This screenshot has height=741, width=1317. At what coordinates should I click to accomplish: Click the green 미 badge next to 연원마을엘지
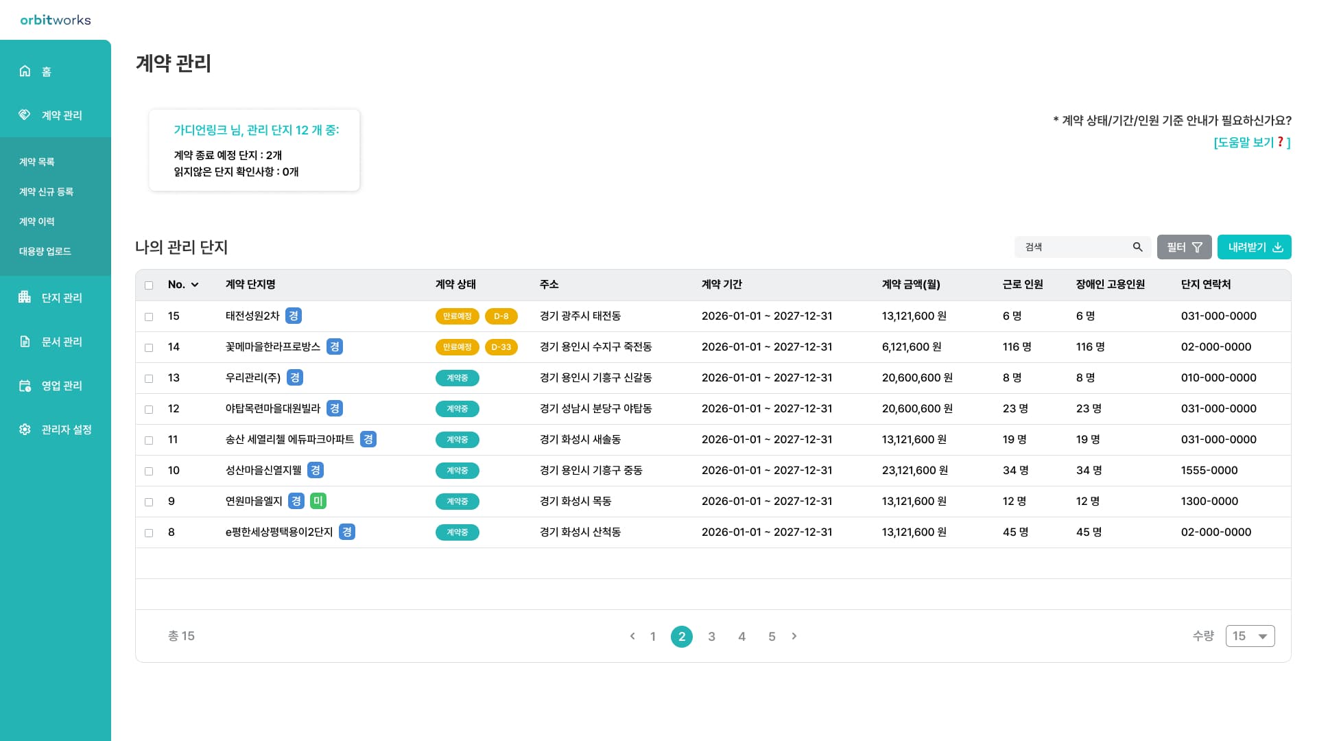pyautogui.click(x=318, y=501)
